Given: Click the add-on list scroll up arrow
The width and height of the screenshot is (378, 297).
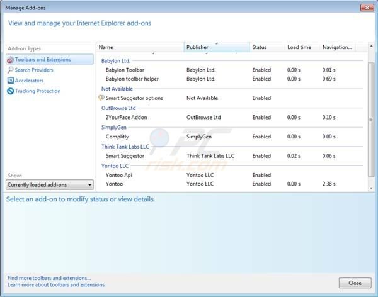Looking at the screenshot, I should 371,46.
